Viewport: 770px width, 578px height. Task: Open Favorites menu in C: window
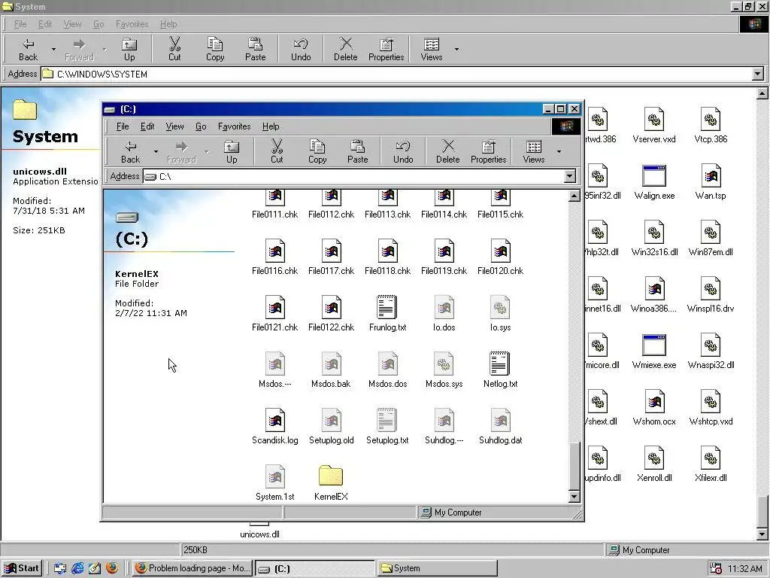pyautogui.click(x=235, y=126)
